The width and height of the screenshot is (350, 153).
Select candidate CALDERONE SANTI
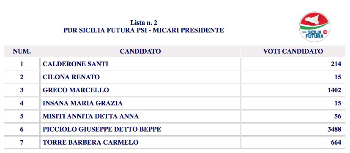(x=75, y=64)
